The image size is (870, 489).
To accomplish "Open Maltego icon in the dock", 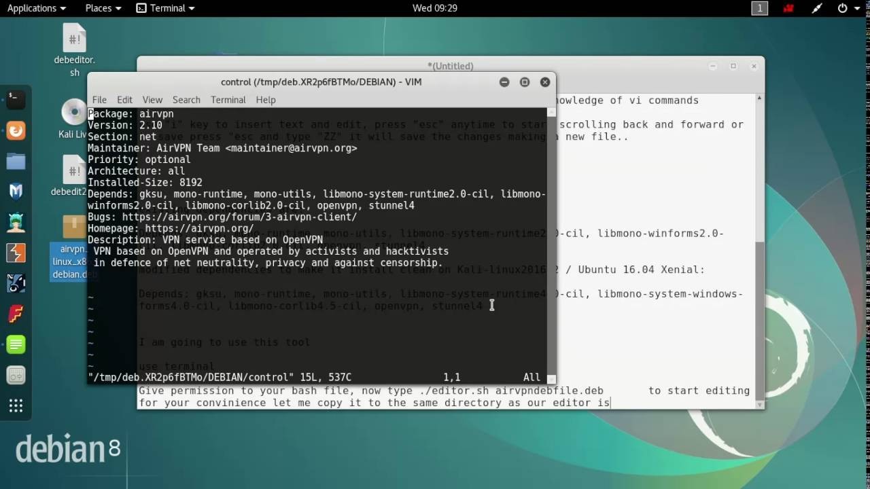I will tap(16, 283).
